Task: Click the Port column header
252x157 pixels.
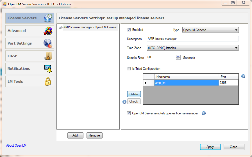Action: point(228,77)
